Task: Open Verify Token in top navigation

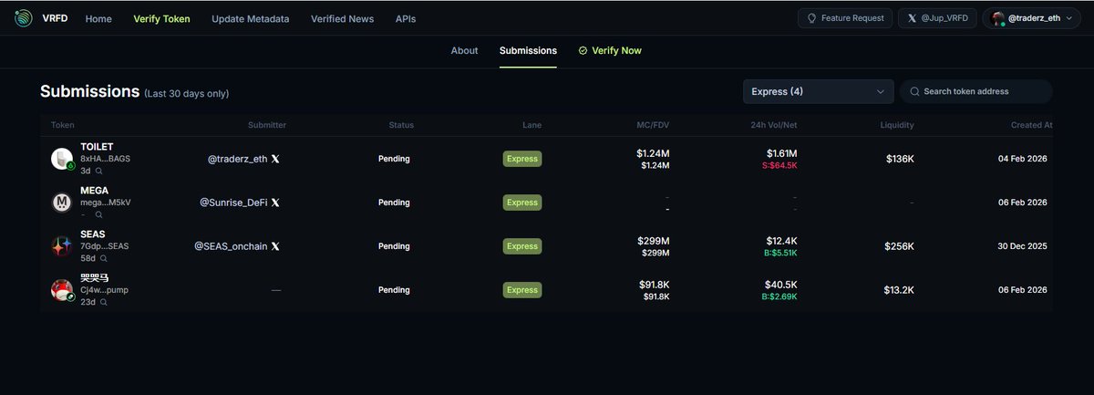Action: 161,19
